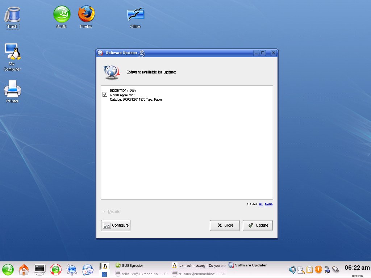Uncheck the apparmor (i586) update checkbox
The image size is (371, 278).
point(105,94)
